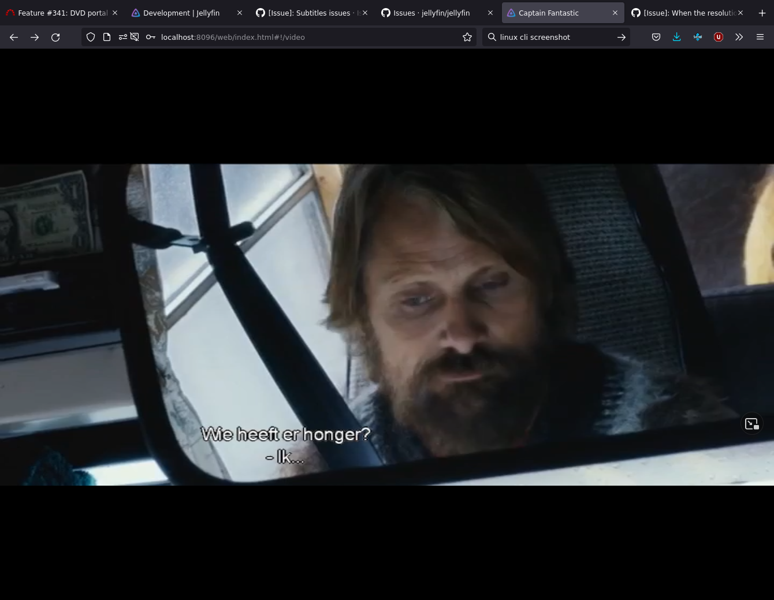Click the search magnifier icon

point(492,37)
